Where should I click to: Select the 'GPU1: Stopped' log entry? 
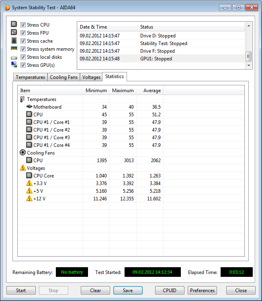pos(161,59)
